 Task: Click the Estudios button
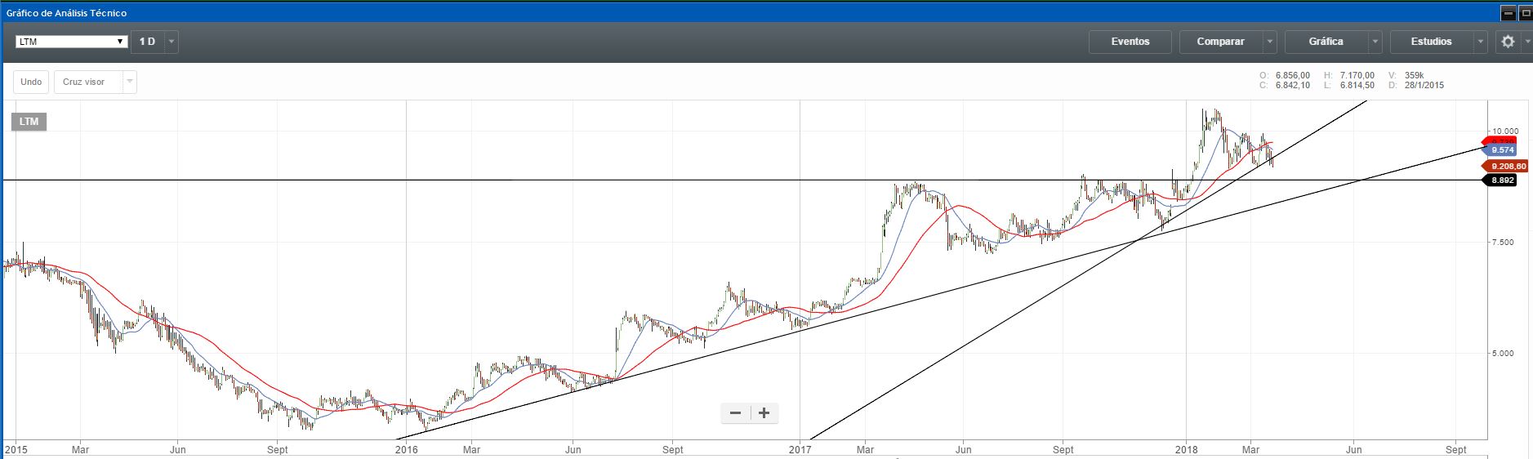tap(1432, 42)
